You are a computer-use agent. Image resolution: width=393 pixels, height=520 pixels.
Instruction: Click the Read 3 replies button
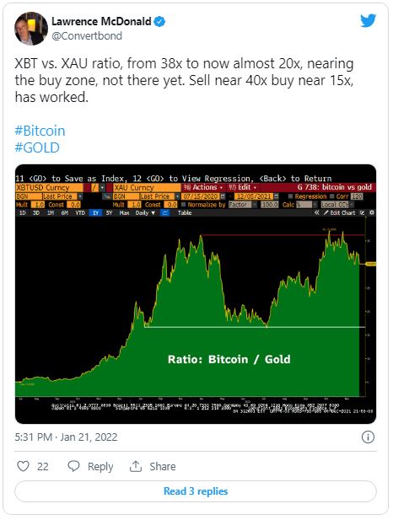tap(196, 491)
